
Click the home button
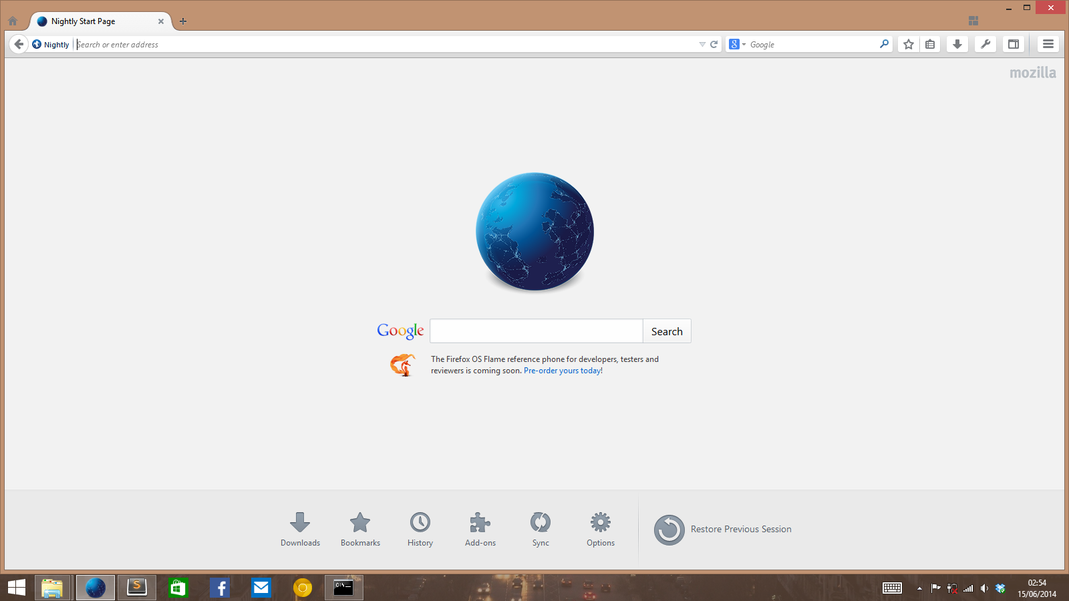point(13,21)
